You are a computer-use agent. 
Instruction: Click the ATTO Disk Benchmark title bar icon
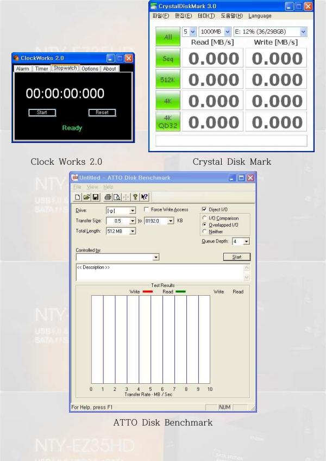click(74, 177)
